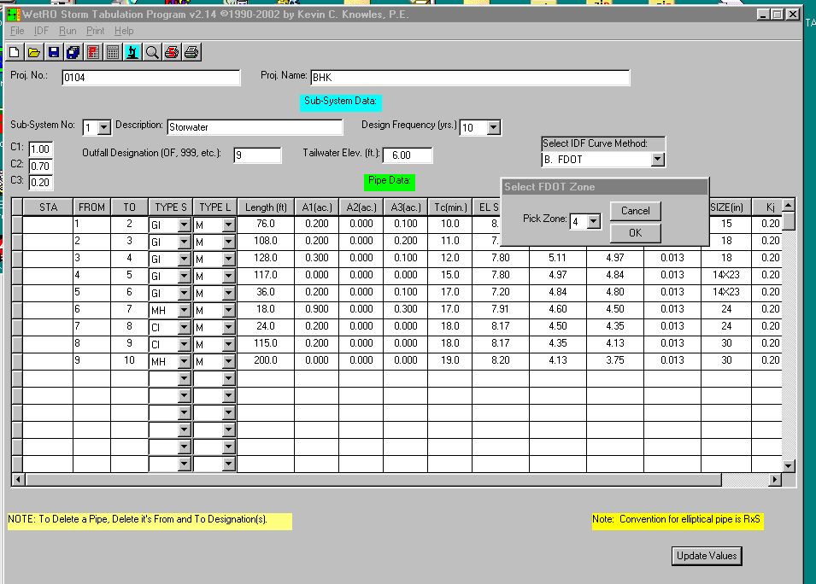The height and width of the screenshot is (584, 816).
Task: Open TYPE S dropdown for pipe 9 to 10
Action: tap(184, 361)
